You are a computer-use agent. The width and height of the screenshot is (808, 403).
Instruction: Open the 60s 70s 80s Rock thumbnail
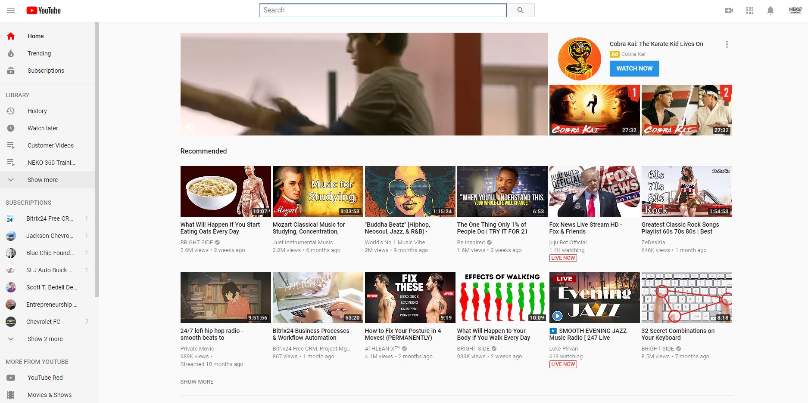(686, 191)
